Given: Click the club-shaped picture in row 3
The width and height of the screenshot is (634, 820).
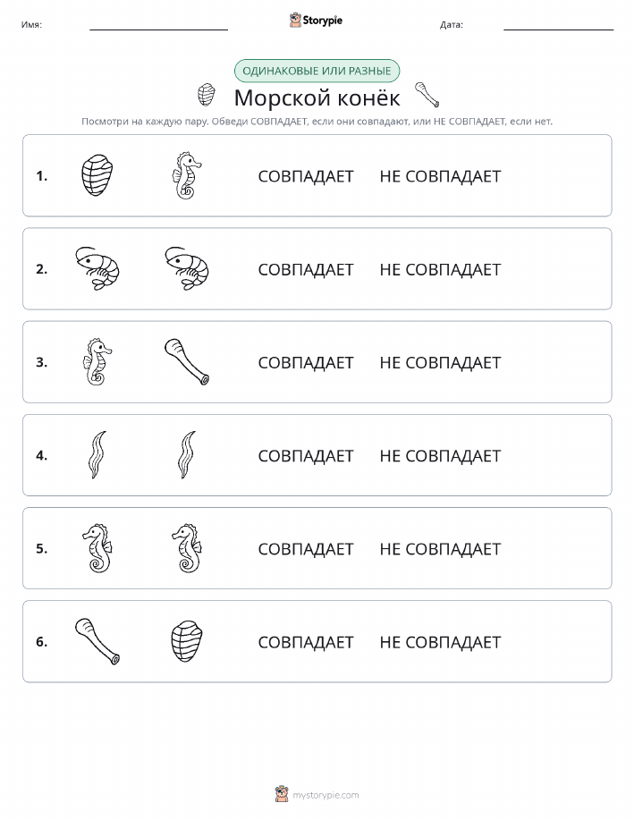Looking at the screenshot, I should (x=187, y=361).
